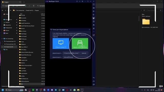The image size is (164, 92).
Task: Open WhatsApp from the taskbar
Action: point(75,90)
